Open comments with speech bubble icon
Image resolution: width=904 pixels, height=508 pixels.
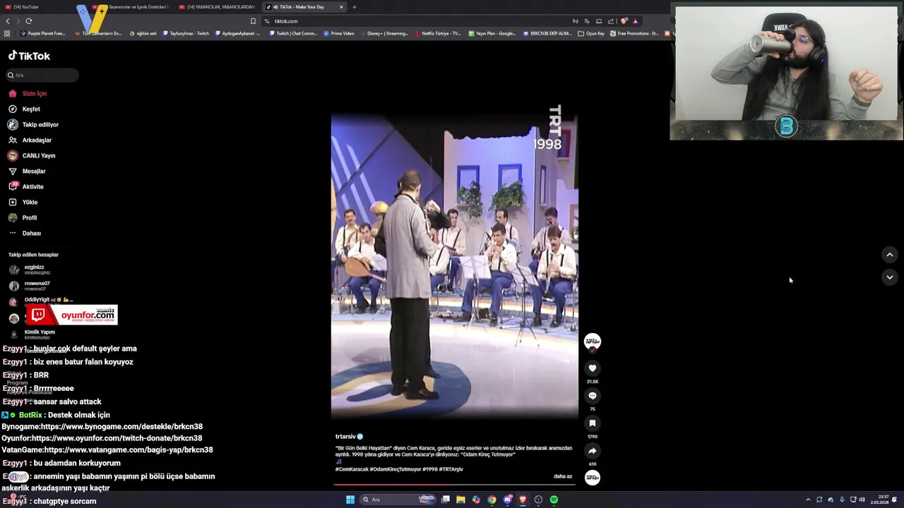[x=593, y=395]
